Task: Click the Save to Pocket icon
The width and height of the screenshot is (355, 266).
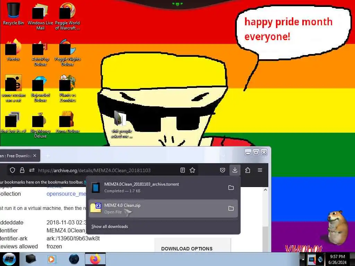Action: (223, 170)
